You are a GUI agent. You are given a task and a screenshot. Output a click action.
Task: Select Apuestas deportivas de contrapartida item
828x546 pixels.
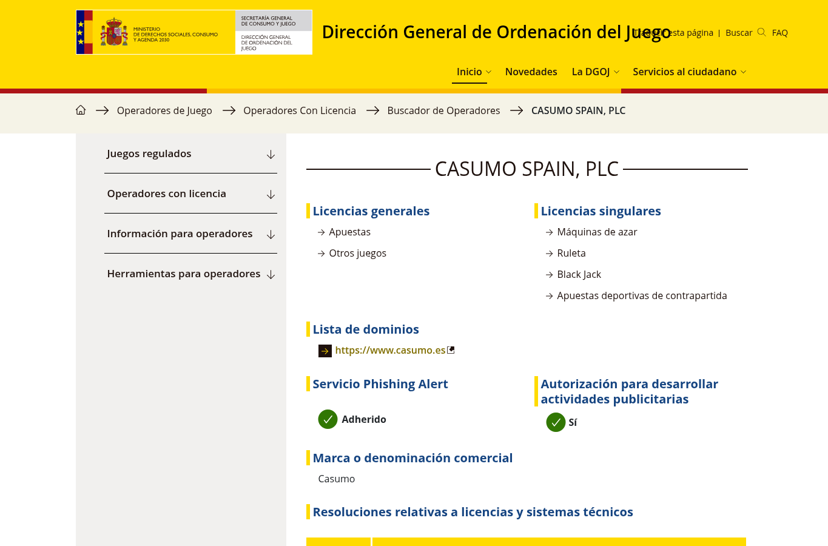pyautogui.click(x=642, y=295)
